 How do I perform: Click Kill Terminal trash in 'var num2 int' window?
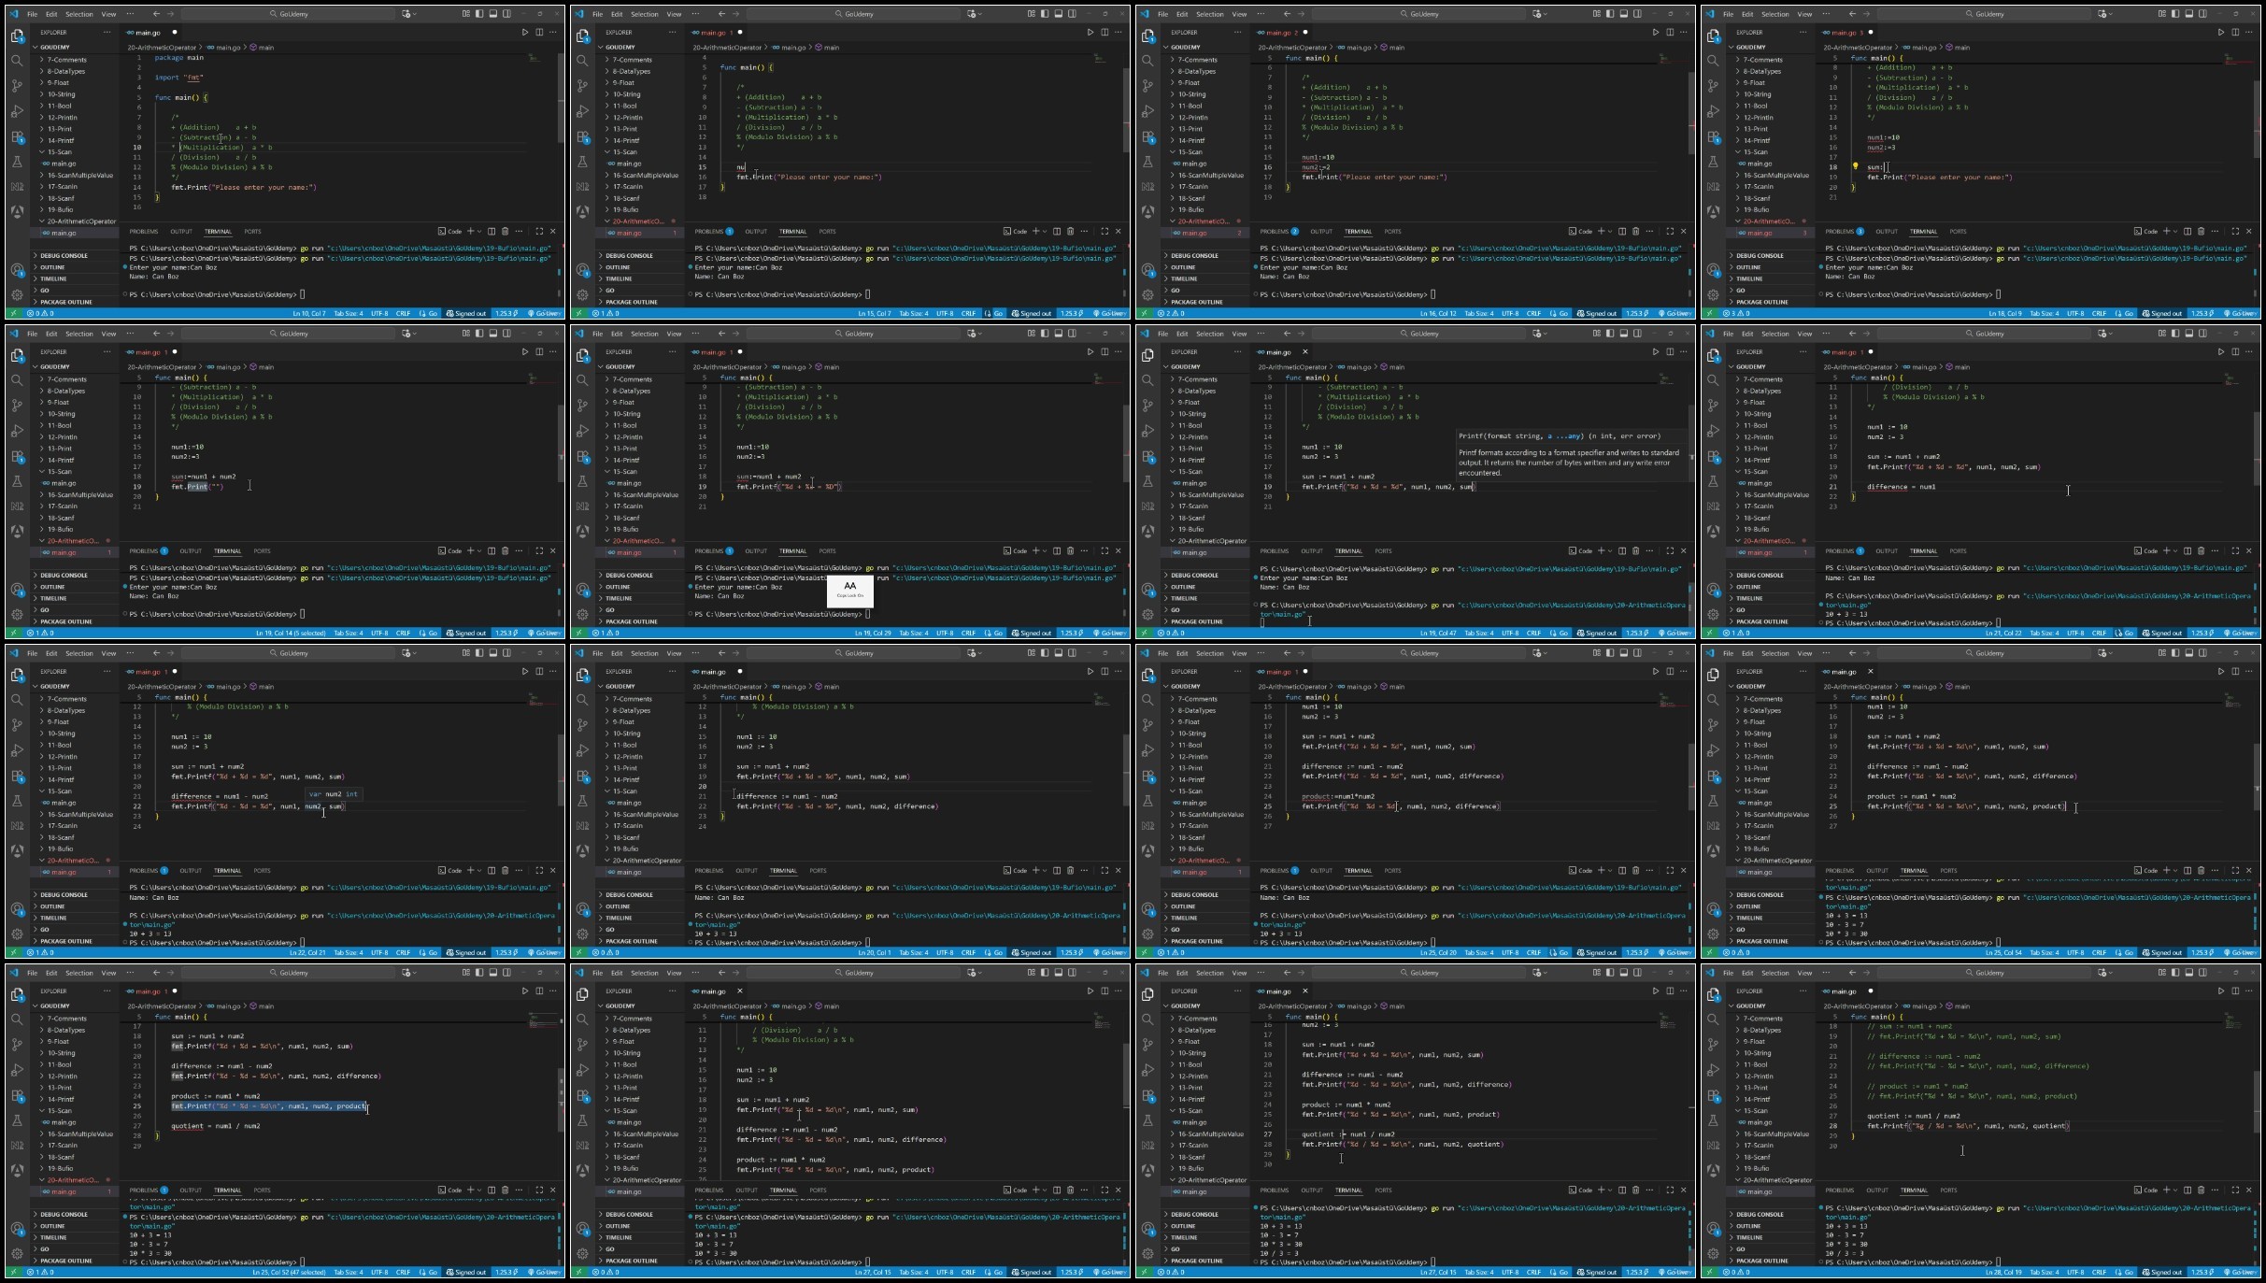tap(506, 871)
